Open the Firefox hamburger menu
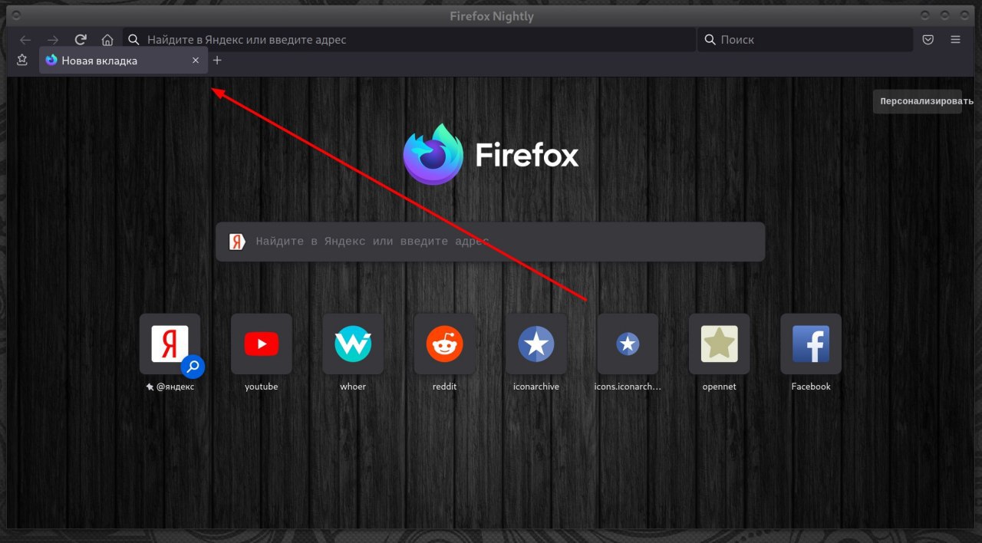982x543 pixels. (x=955, y=40)
